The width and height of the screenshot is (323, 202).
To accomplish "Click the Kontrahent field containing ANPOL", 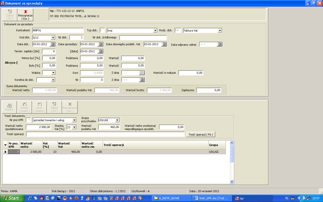I will pyautogui.click(x=58, y=31).
